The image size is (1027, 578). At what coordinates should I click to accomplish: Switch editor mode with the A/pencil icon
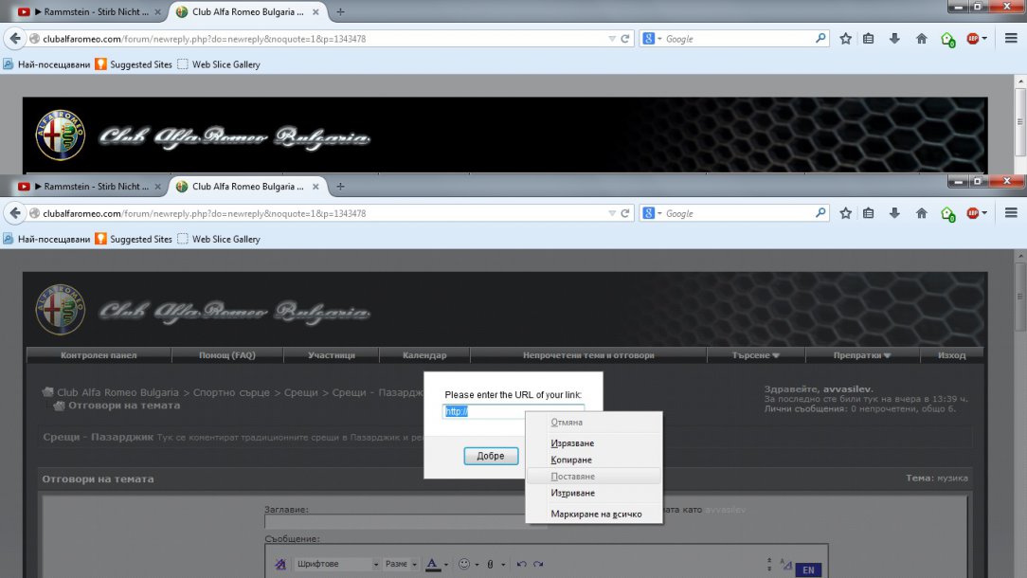coord(784,565)
